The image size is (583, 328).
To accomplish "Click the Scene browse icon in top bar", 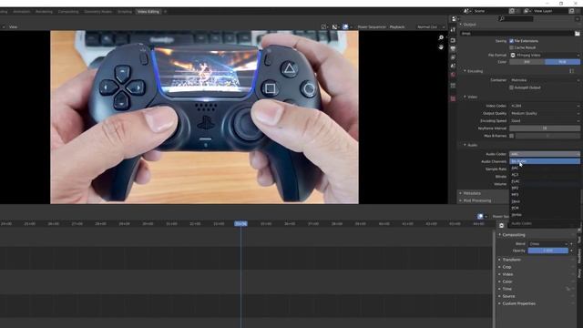I will 466,11.
